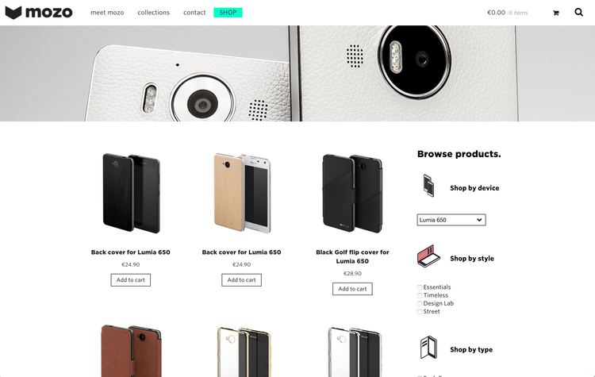Screen dimensions: 595x377
Task: Click the Shop by device phone icon
Action: [x=428, y=186]
